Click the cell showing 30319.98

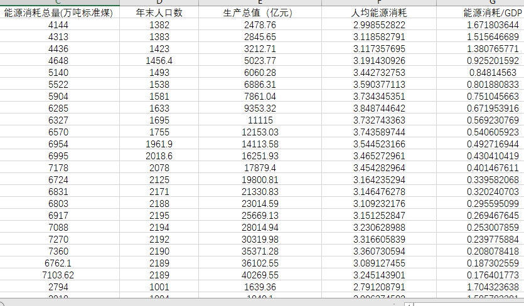[x=260, y=239]
